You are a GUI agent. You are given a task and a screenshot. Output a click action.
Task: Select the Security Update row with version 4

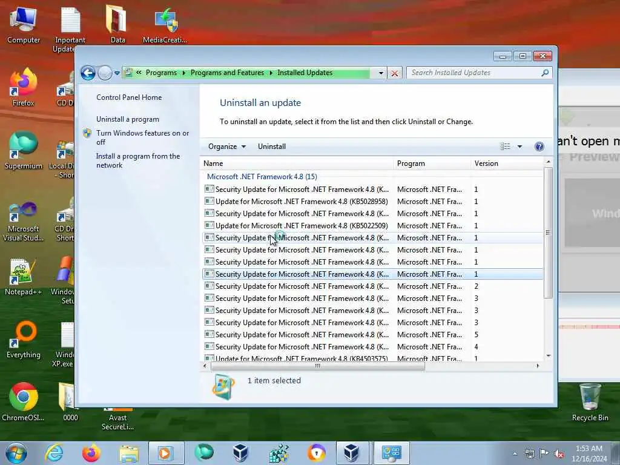coord(372,346)
